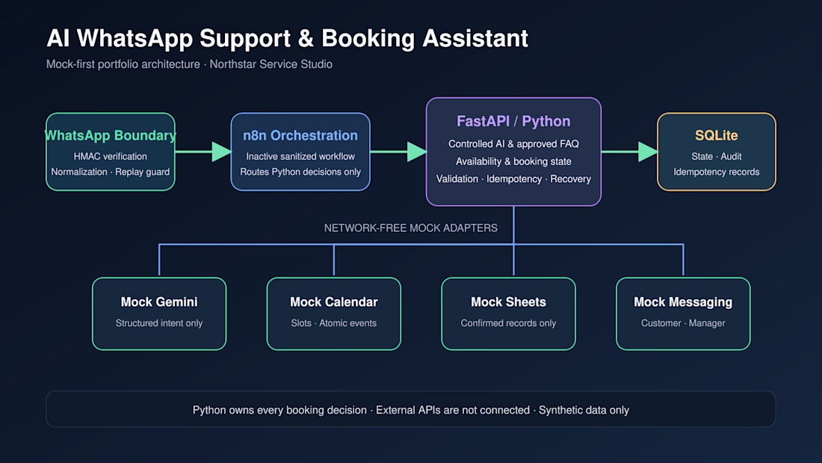Click the "HMAC verification" line
The height and width of the screenshot is (463, 822).
point(110,156)
